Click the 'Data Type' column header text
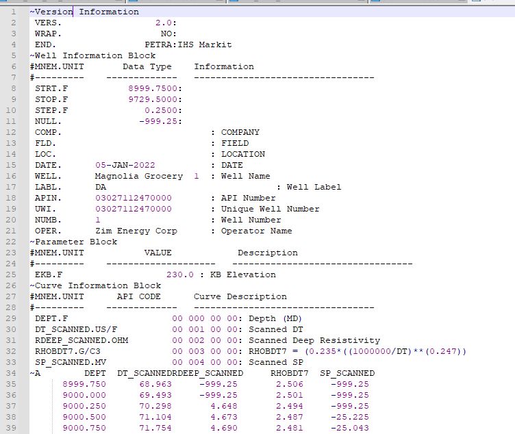 [x=147, y=66]
